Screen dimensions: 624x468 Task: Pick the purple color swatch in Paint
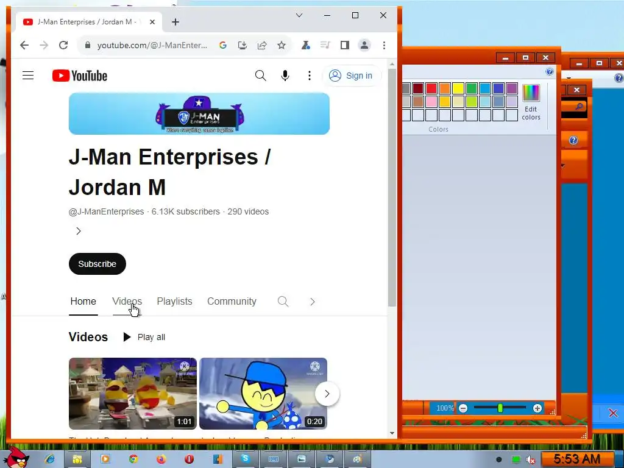[x=512, y=88]
